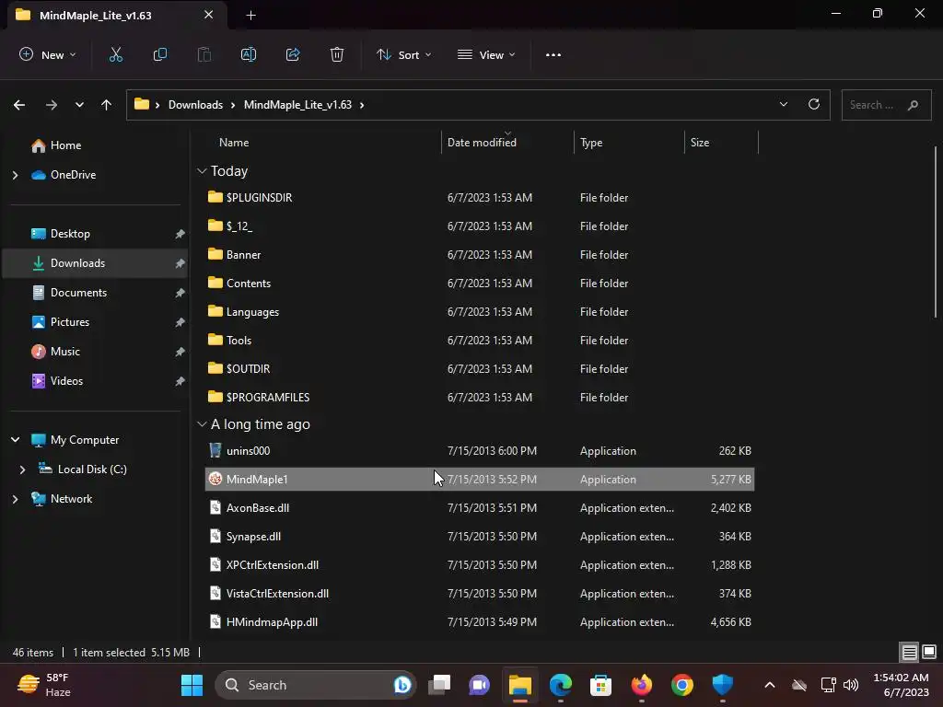Screen dimensions: 943x707
Task: Click MindMaple_Lite_v1.63 breadcrumb segment
Action: tap(297, 105)
